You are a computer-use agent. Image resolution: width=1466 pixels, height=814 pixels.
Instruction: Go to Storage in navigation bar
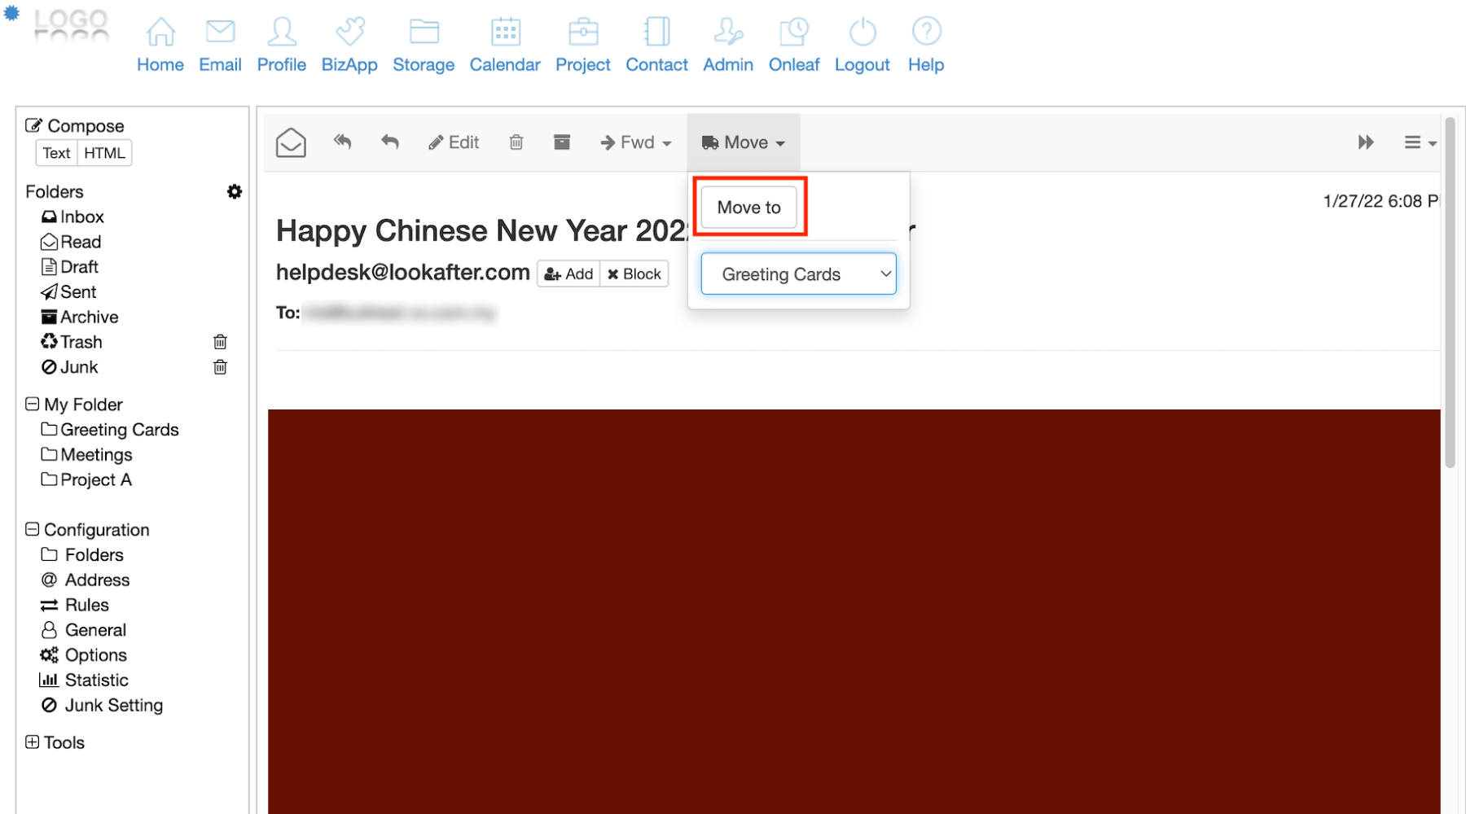click(x=424, y=46)
